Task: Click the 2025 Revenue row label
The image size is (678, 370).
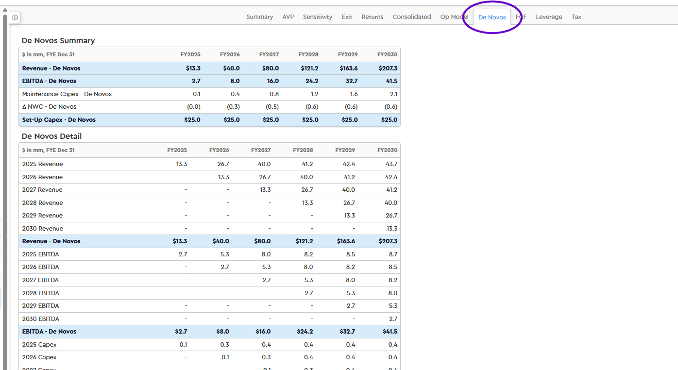Action: [x=42, y=164]
